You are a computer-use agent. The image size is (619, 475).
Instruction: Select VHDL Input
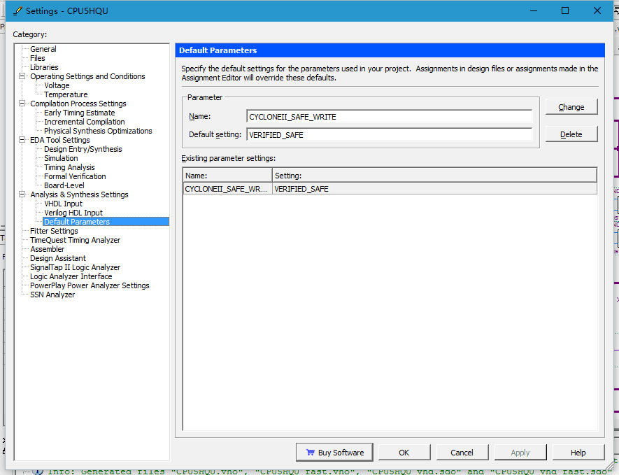63,204
